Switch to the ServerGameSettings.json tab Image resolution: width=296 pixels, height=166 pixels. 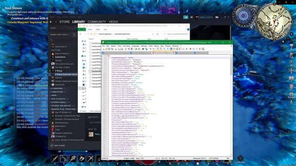point(163,53)
